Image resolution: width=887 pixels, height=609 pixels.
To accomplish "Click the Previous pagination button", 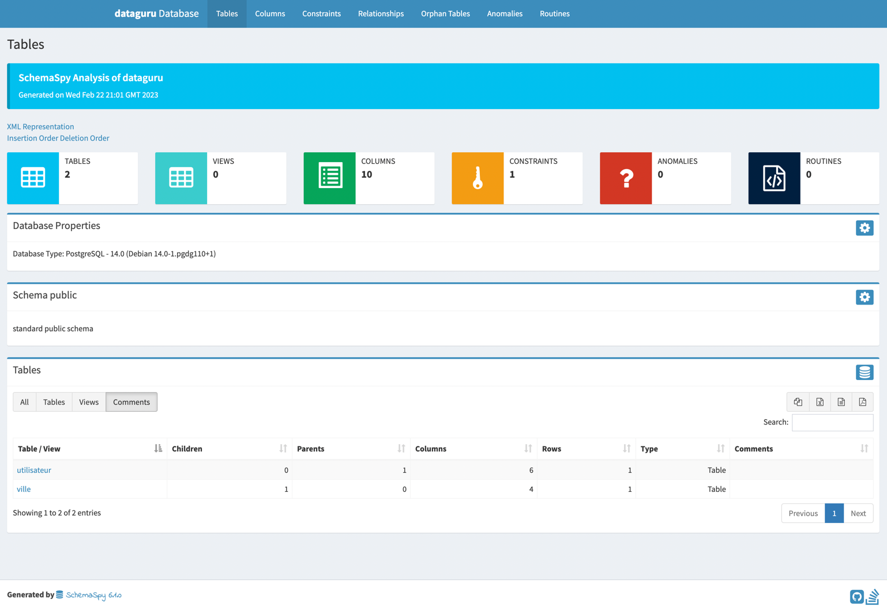I will pyautogui.click(x=803, y=513).
